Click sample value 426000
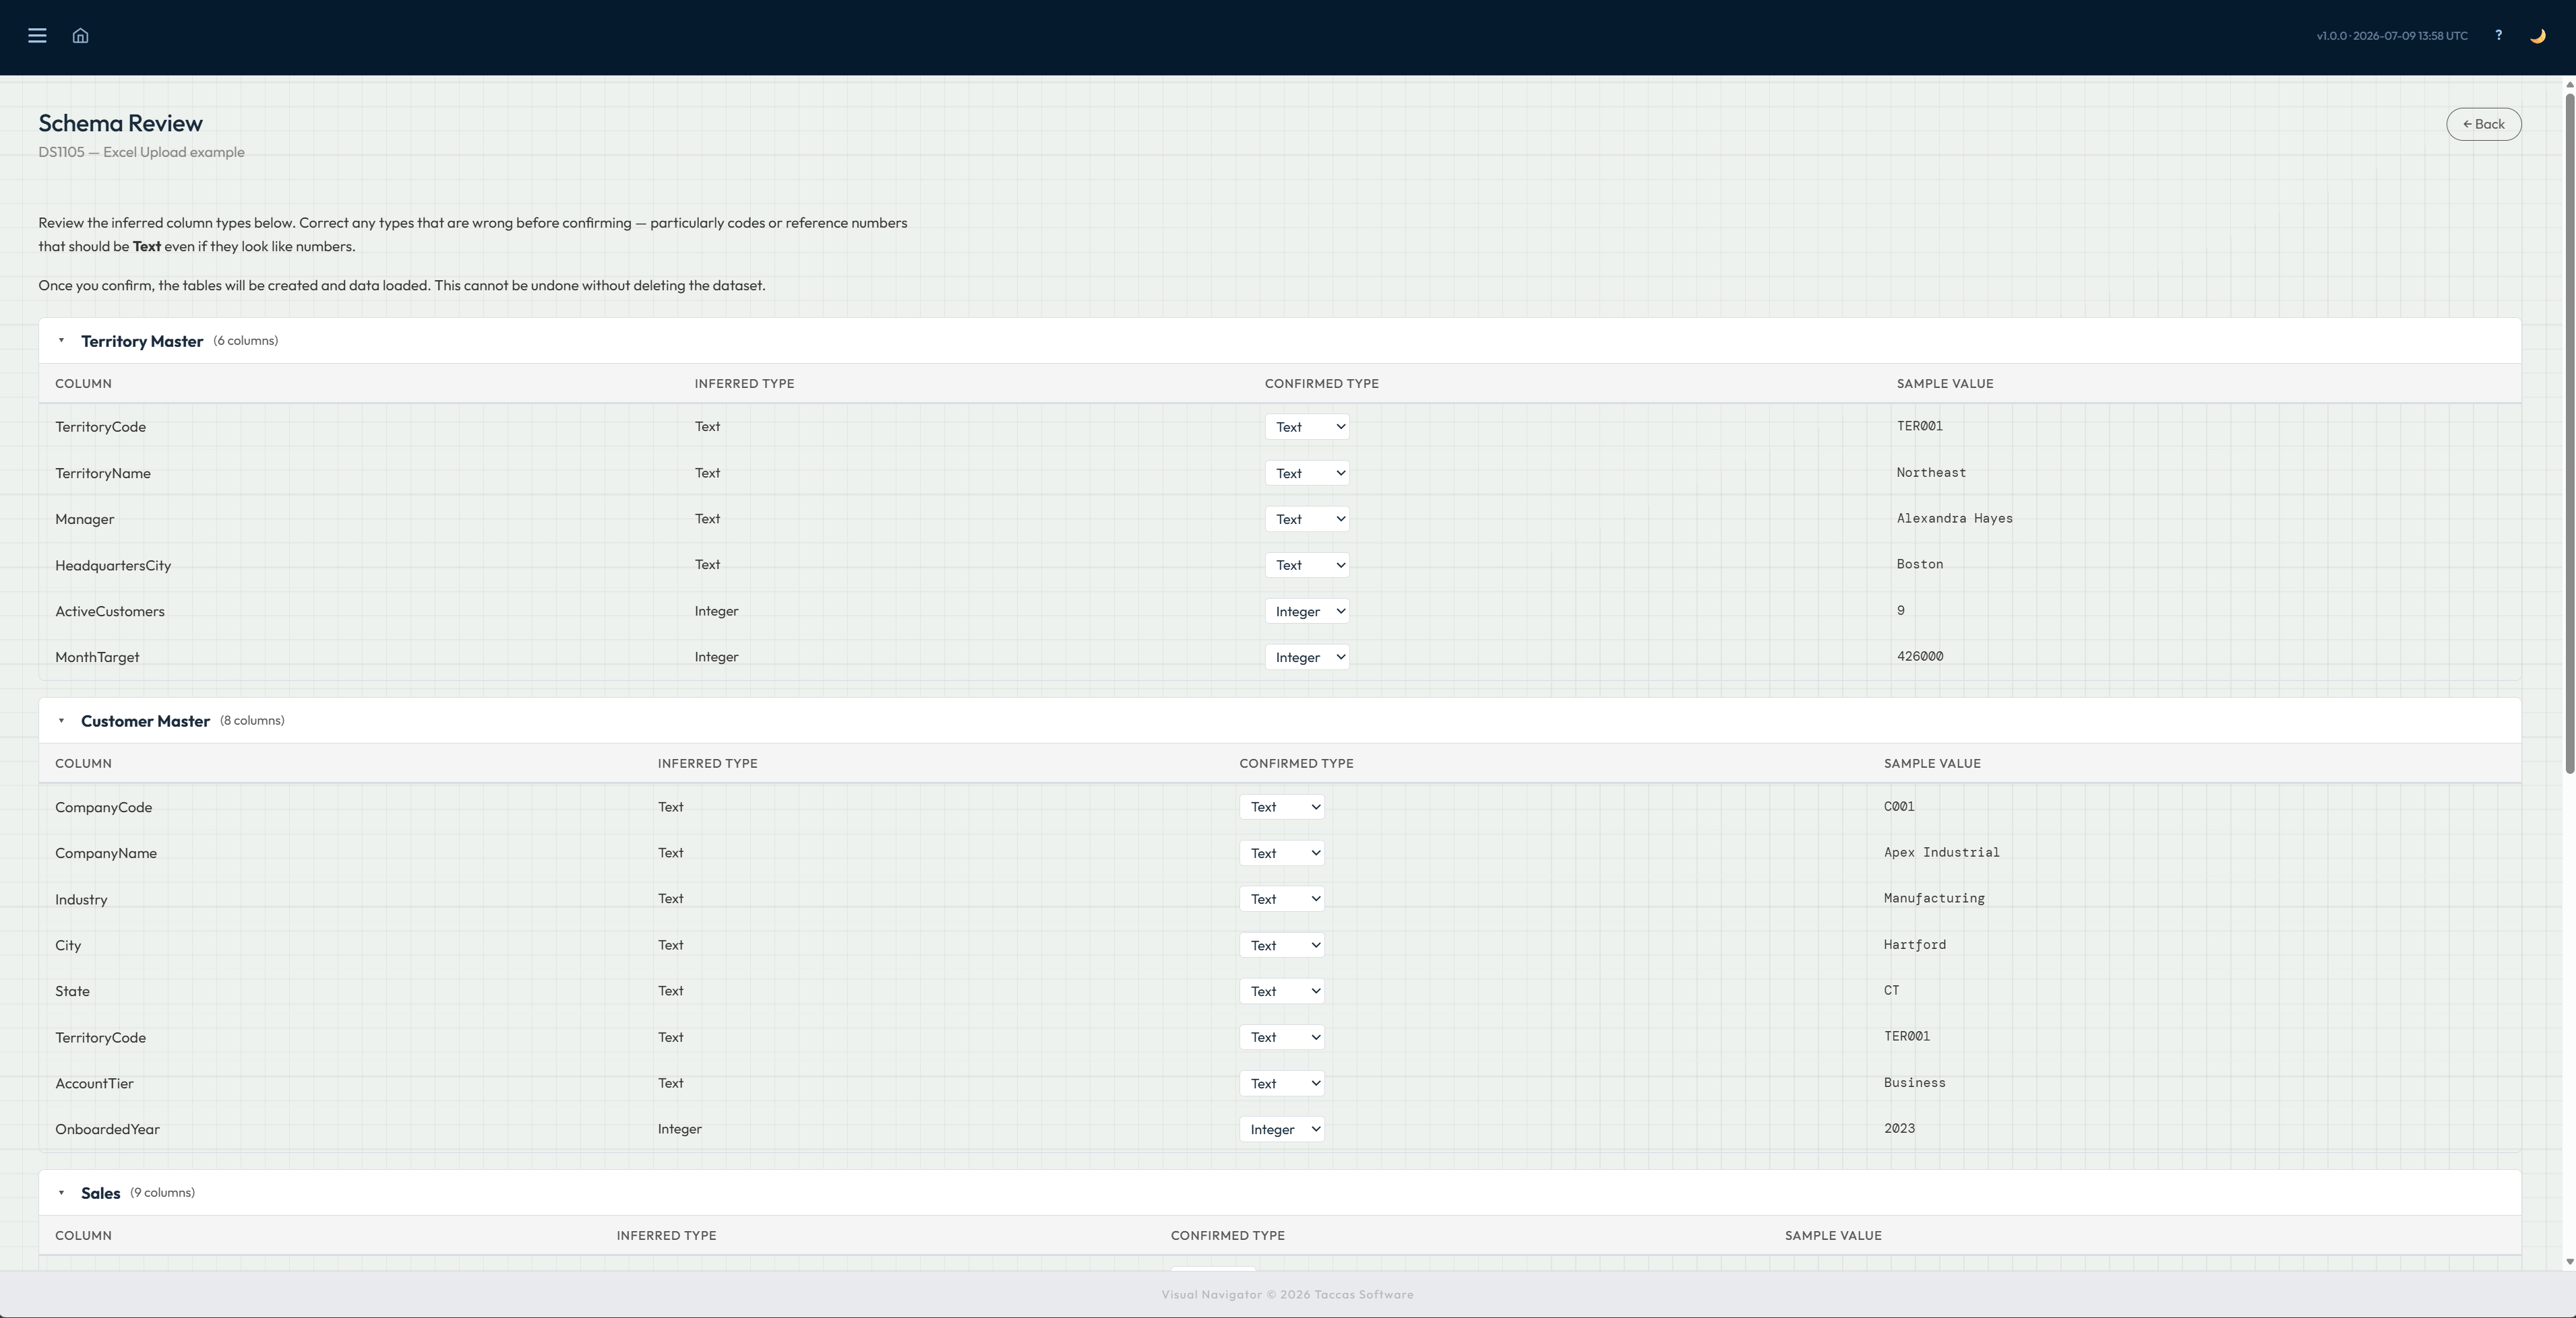 point(1919,655)
